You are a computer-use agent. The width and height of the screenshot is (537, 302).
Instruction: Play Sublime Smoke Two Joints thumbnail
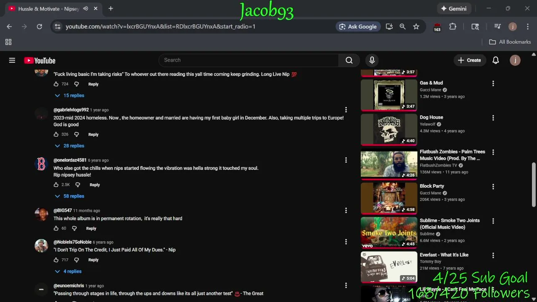(389, 232)
